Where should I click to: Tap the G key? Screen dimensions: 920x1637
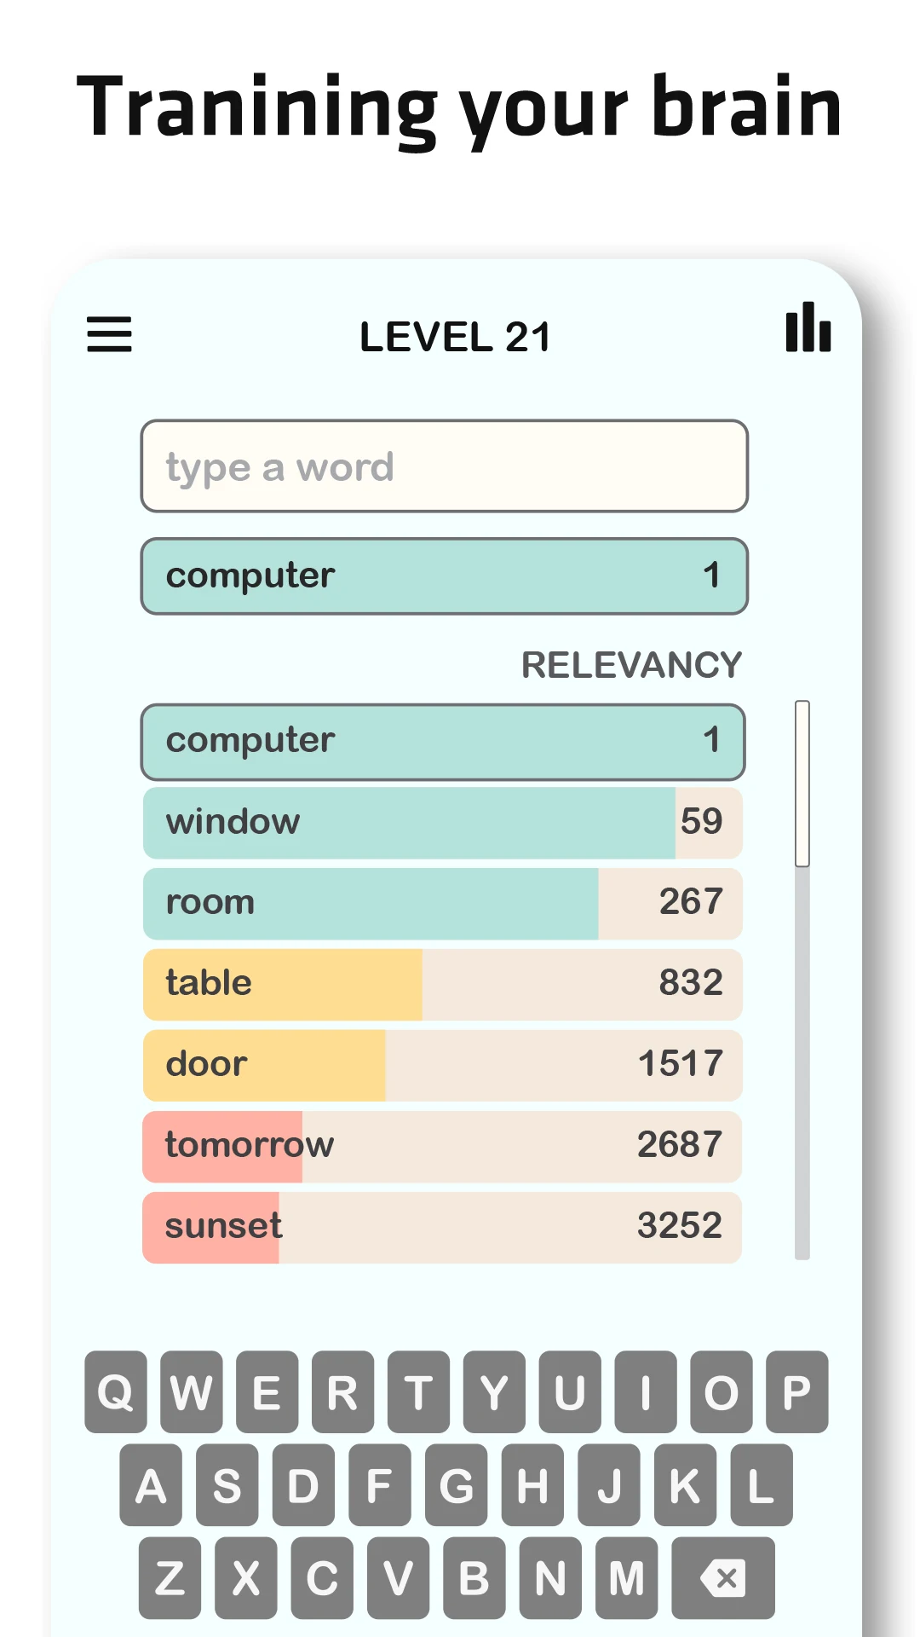[x=457, y=1485]
